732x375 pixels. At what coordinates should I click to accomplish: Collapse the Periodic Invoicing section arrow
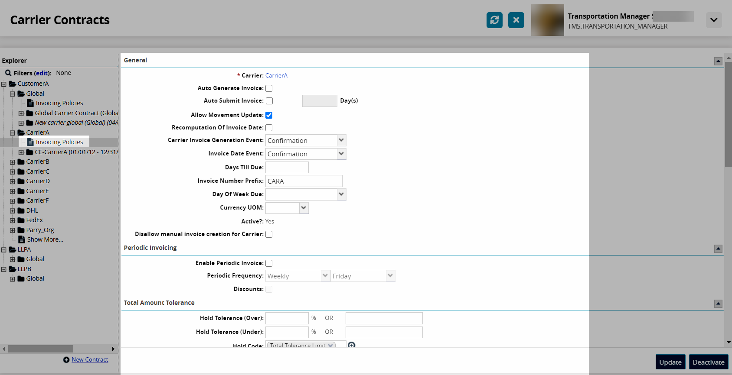[718, 249]
